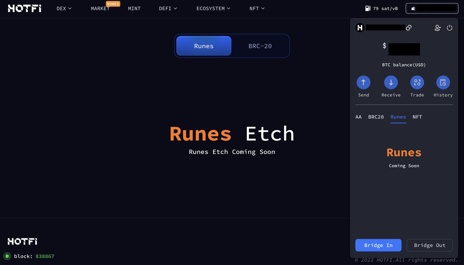Expand the DEX dropdown menu

64,8
